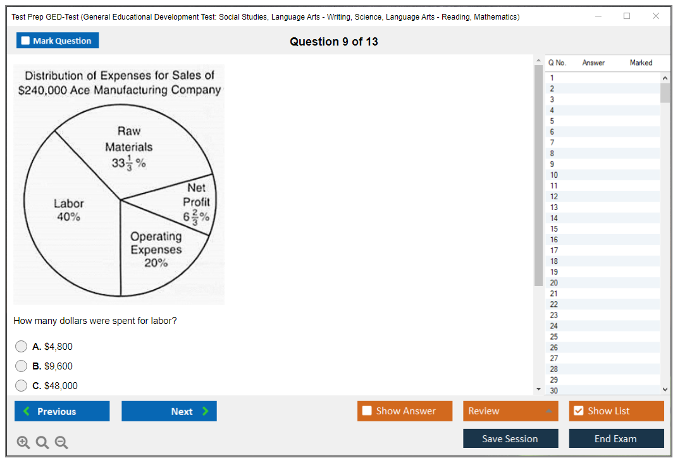Check the Mark Question checkbox
The image size is (680, 465).
point(26,40)
